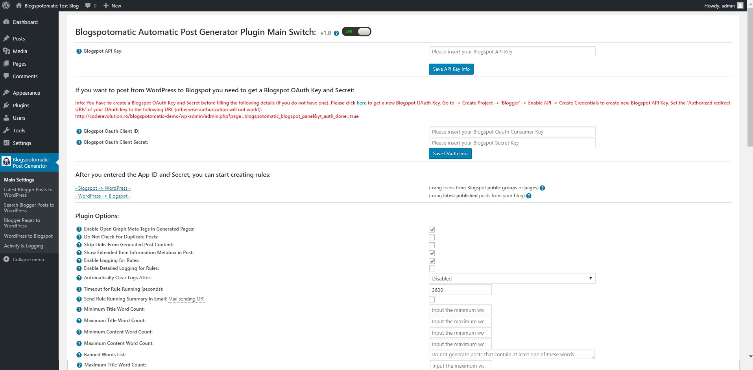Click the WordPress logo icon
The image size is (753, 370).
[6, 5]
